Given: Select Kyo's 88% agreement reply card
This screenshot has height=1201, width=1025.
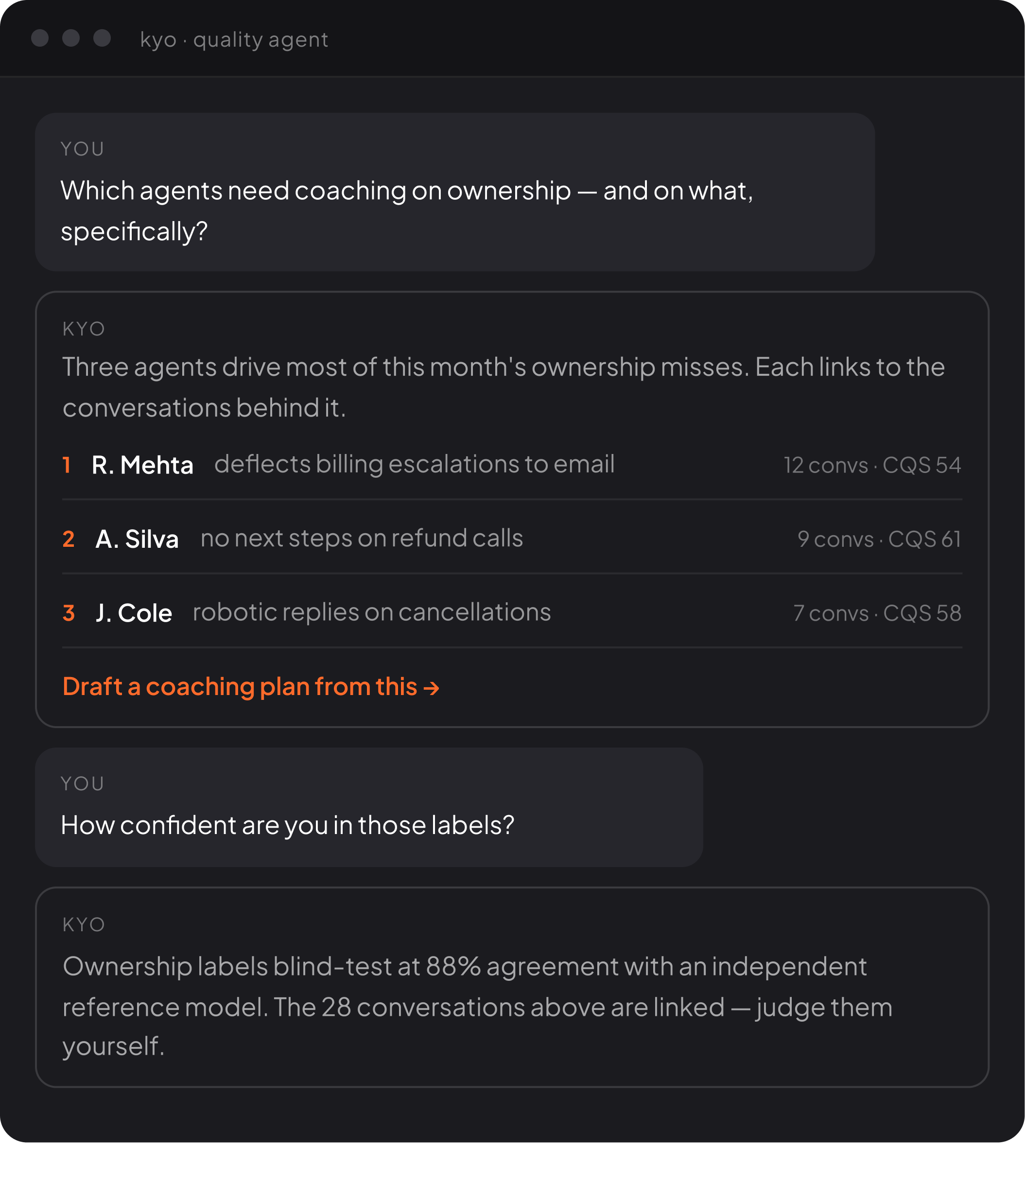Looking at the screenshot, I should [512, 987].
